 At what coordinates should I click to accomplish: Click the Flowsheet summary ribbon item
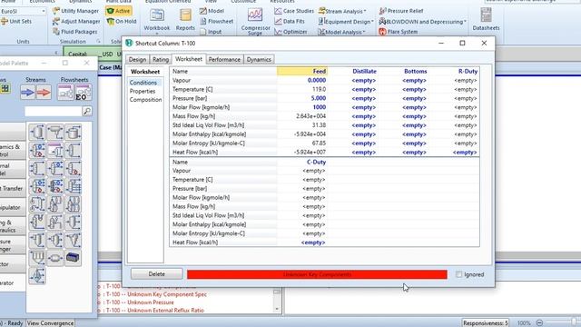(x=217, y=22)
